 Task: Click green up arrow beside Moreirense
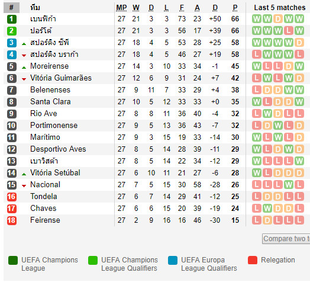24,68
